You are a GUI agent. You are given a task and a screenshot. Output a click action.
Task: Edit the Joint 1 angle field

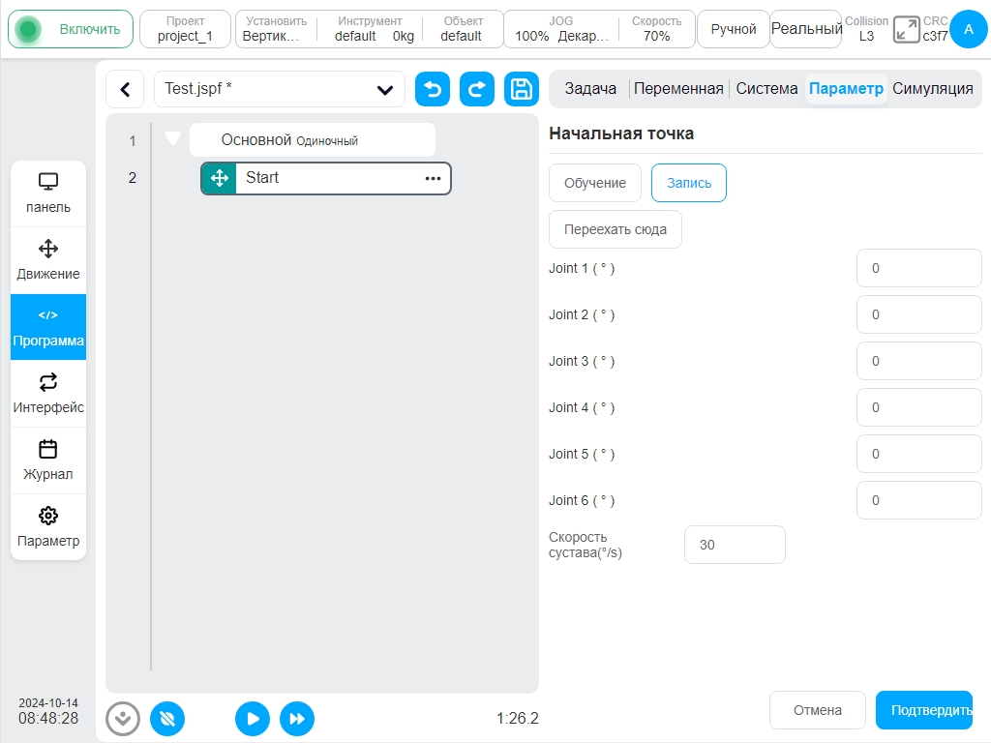[x=919, y=268]
